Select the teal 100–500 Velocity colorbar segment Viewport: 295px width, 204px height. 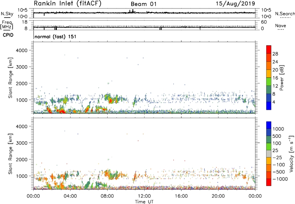(x=269, y=140)
